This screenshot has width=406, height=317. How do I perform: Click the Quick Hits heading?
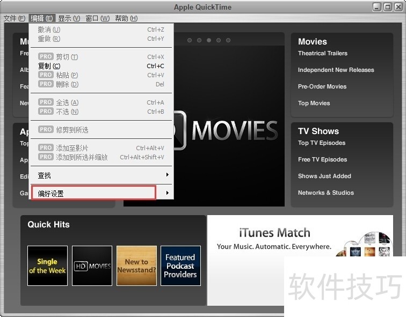pyautogui.click(x=48, y=224)
